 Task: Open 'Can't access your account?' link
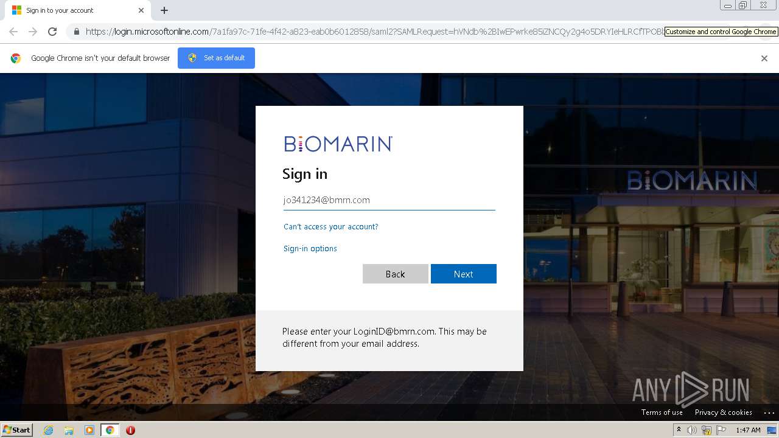(331, 226)
